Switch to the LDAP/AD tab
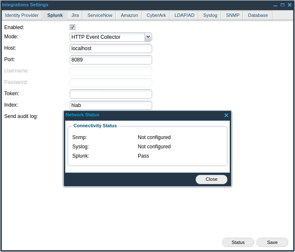 pos(184,15)
